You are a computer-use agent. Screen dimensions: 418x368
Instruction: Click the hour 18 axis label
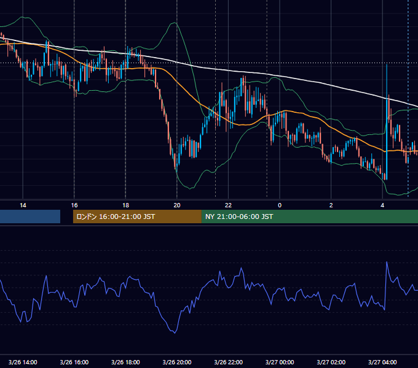125,205
